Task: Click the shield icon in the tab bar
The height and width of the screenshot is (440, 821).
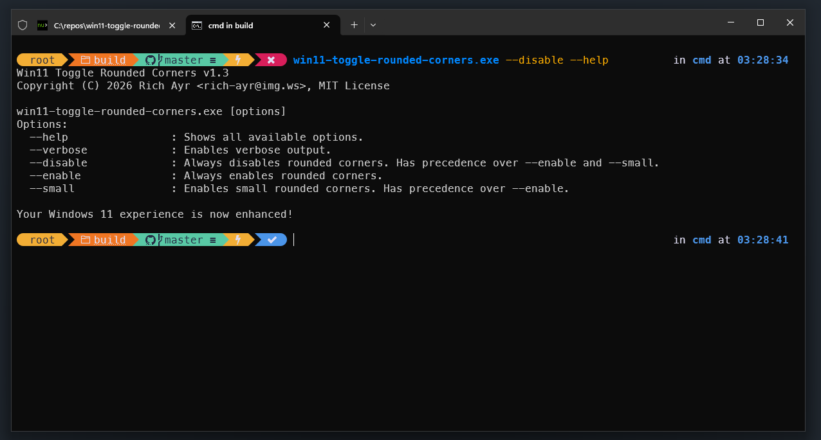Action: (23, 25)
